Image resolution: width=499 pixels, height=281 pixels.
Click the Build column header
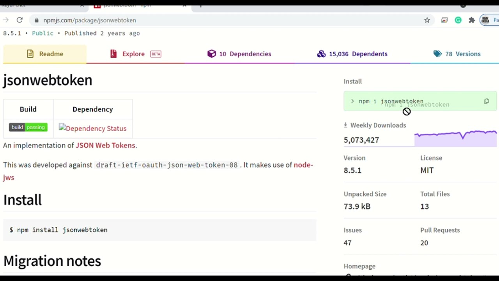point(28,109)
